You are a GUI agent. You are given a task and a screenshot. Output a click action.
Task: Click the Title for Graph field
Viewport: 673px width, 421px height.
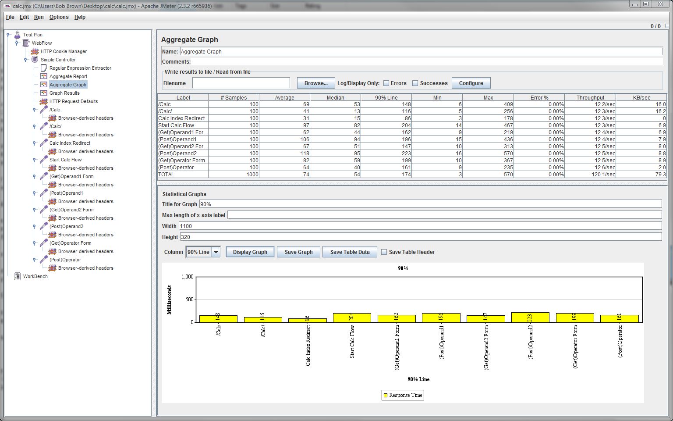point(430,204)
